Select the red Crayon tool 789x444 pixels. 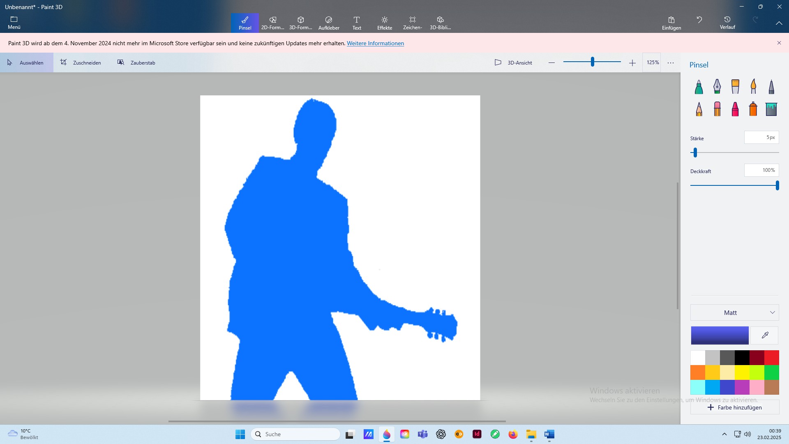(735, 109)
